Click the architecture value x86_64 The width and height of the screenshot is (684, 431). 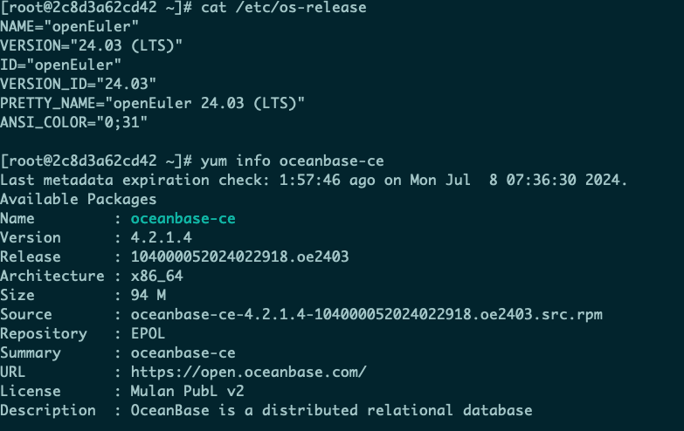(x=158, y=276)
